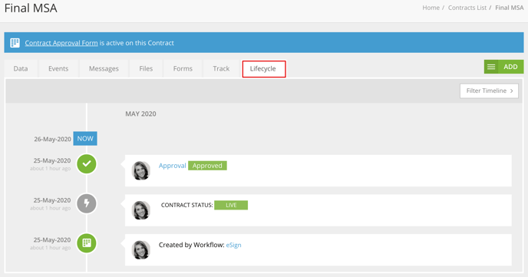Go to Contracts List in the breadcrumb
Screen dimensions: 528x277
467,8
